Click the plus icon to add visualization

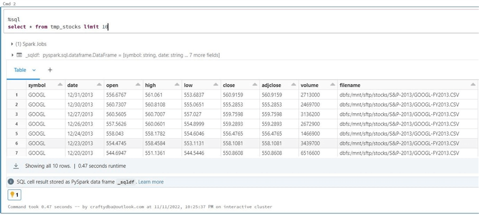(x=50, y=70)
